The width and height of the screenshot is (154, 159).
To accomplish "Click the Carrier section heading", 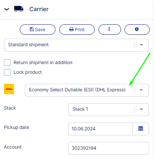I will 39,9.
